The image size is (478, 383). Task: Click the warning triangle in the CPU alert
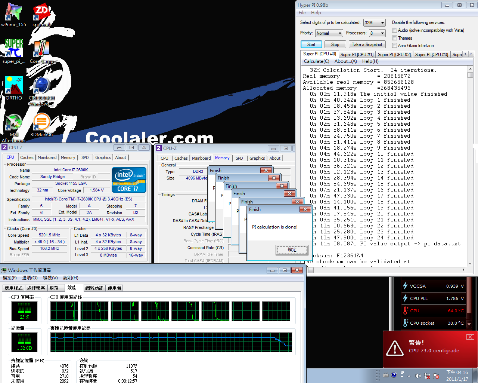395,348
